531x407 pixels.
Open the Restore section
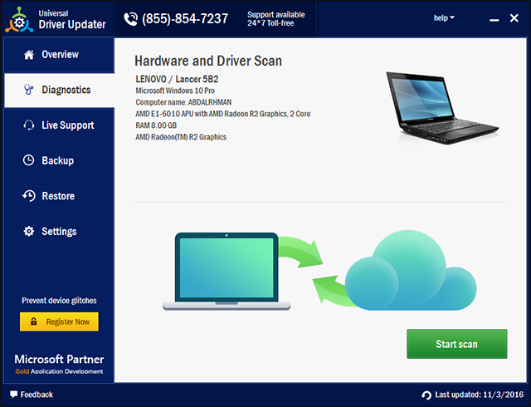[x=59, y=196]
